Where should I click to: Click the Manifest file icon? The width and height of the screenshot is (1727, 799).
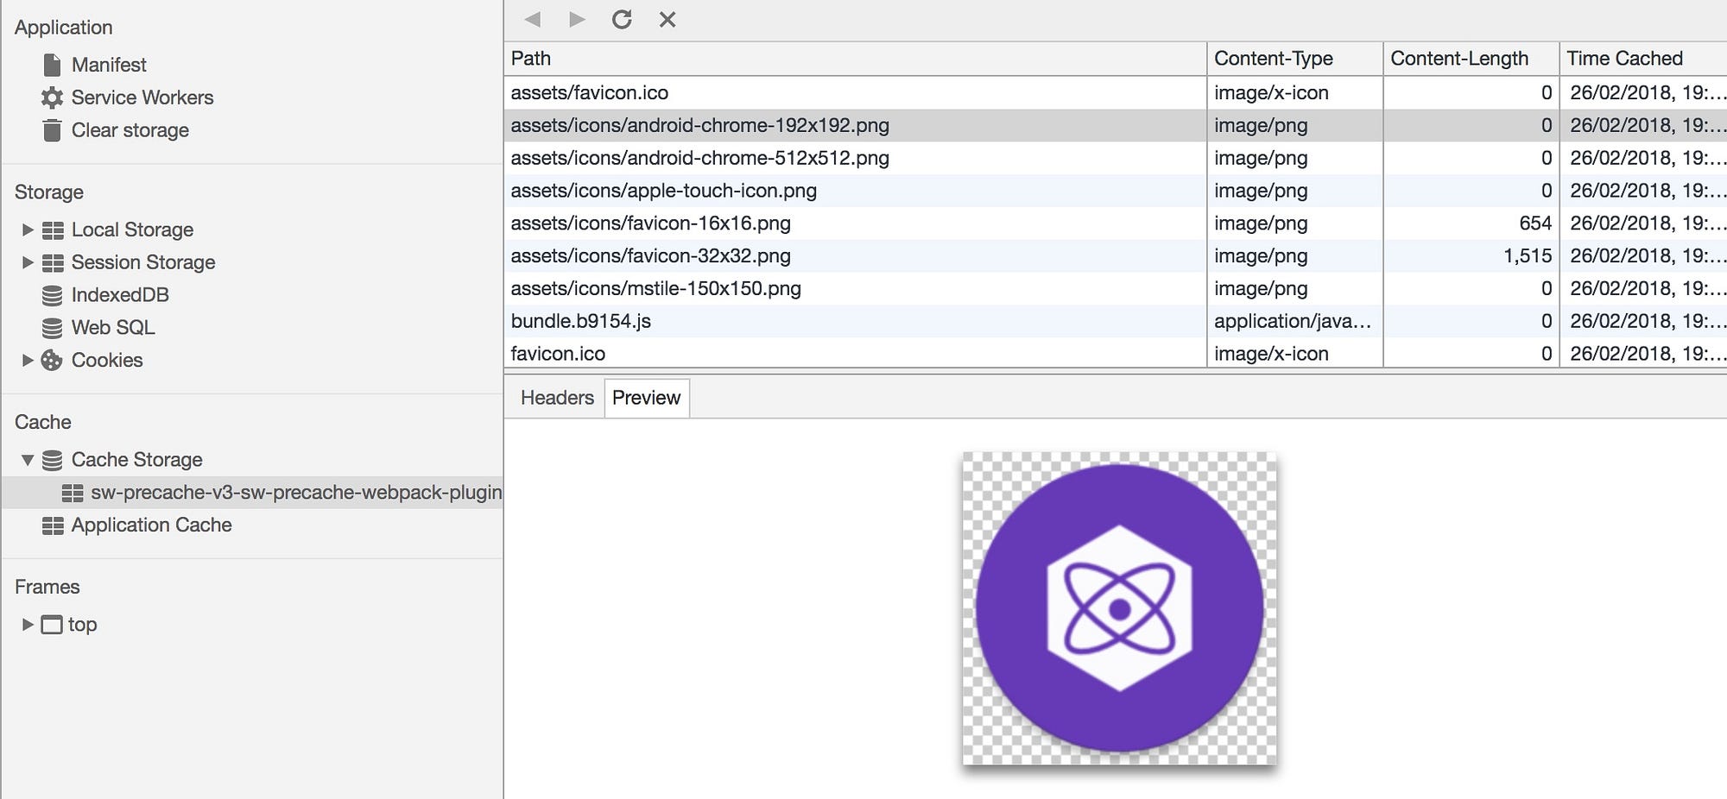pyautogui.click(x=52, y=65)
